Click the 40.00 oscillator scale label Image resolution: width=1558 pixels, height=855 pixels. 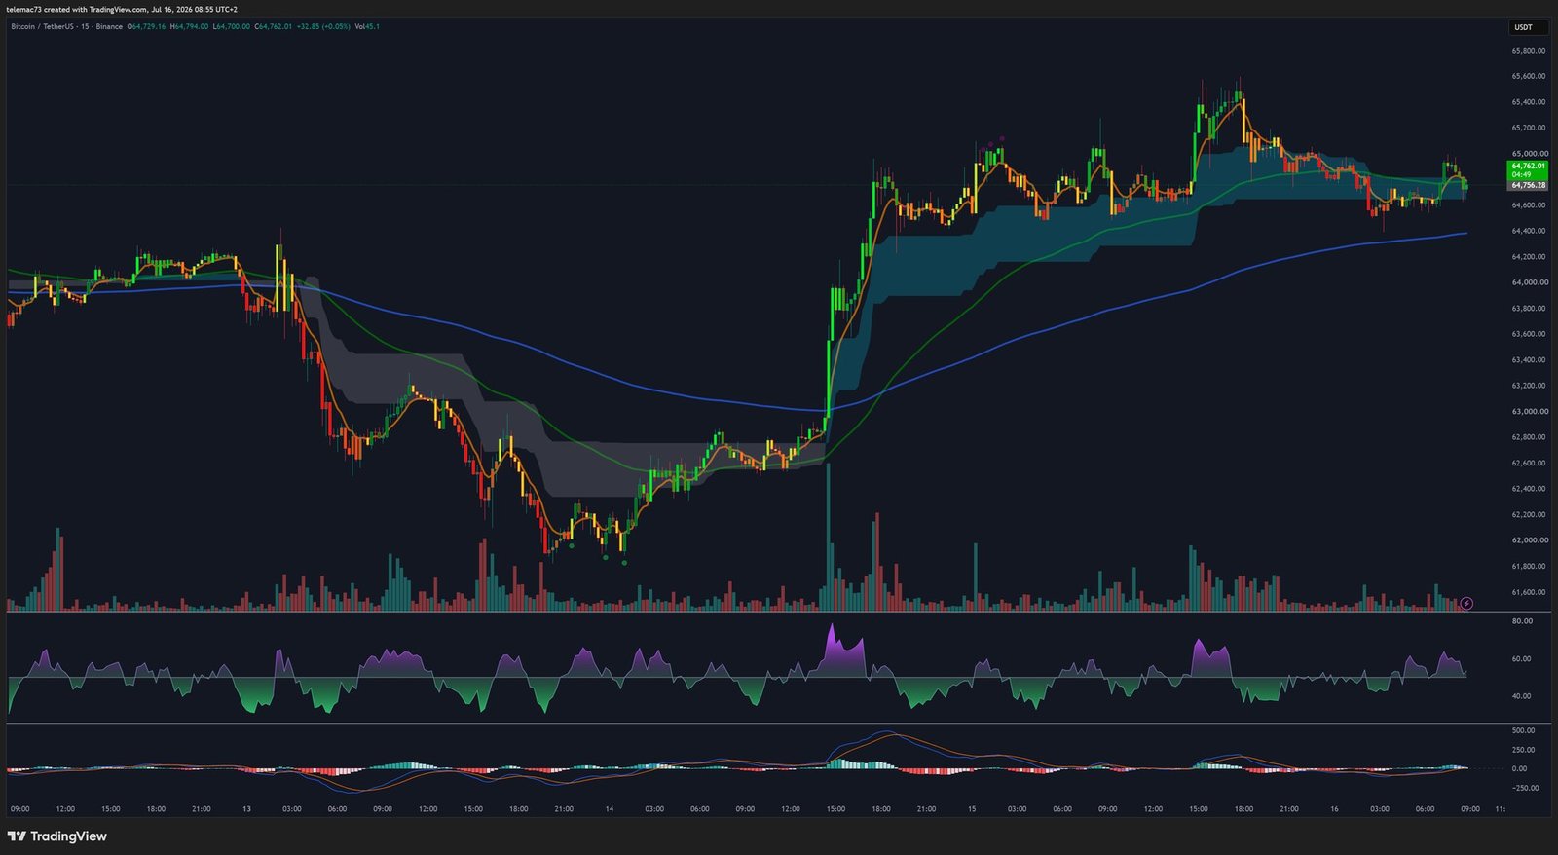coord(1521,696)
